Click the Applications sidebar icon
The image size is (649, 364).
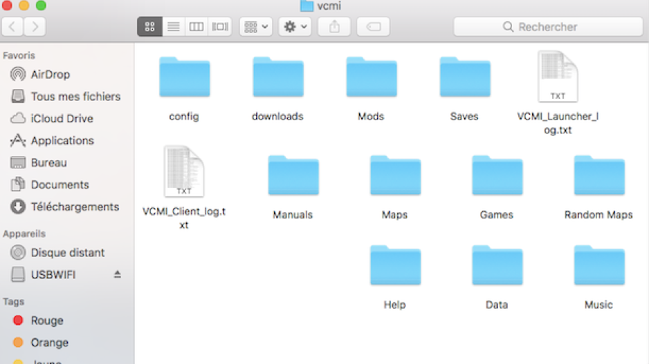(x=18, y=140)
